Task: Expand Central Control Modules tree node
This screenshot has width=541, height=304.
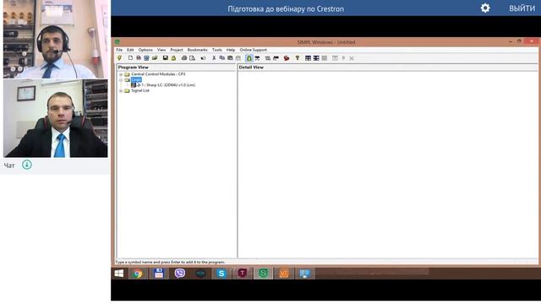Action: 121,74
